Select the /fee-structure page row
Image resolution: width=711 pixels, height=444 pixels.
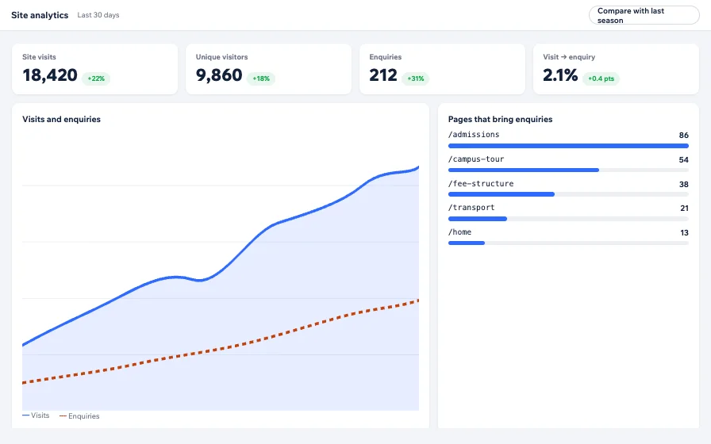click(568, 188)
